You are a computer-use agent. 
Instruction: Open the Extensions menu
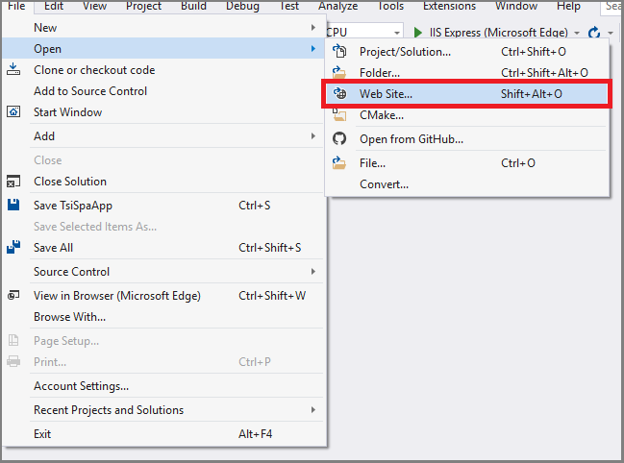[450, 6]
